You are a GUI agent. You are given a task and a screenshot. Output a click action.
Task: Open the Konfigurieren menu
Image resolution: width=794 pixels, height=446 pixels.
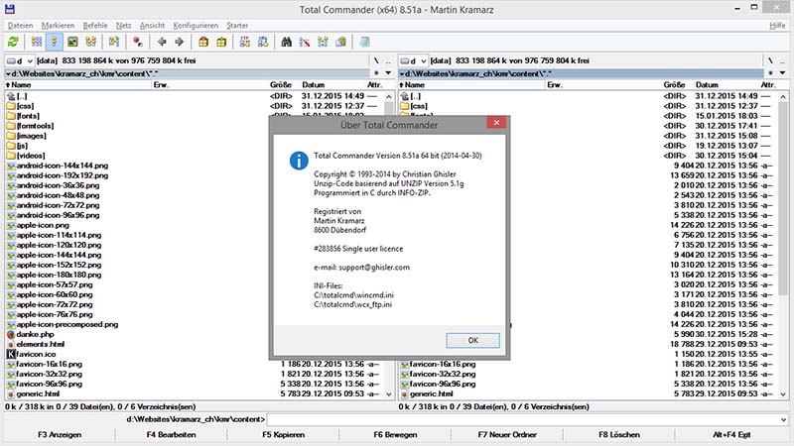point(195,25)
